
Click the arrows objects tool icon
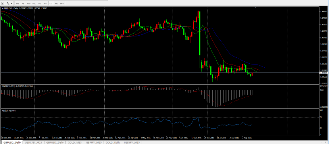[8, 3]
